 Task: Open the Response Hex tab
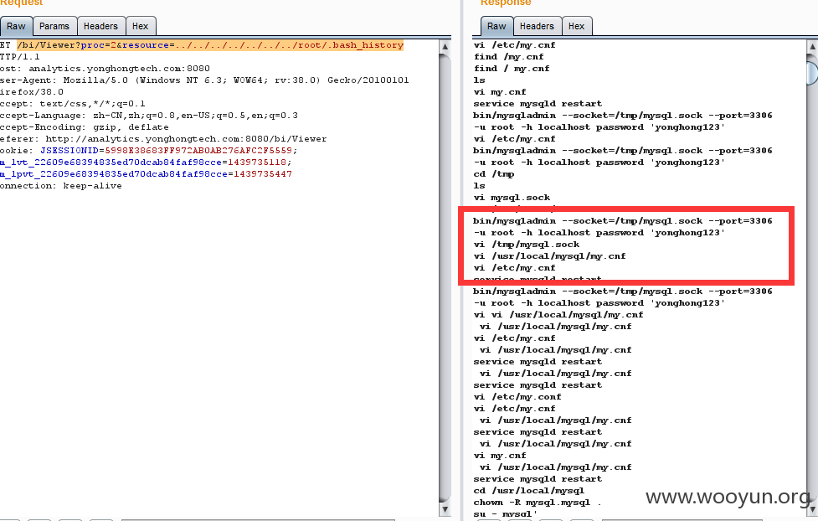(577, 26)
